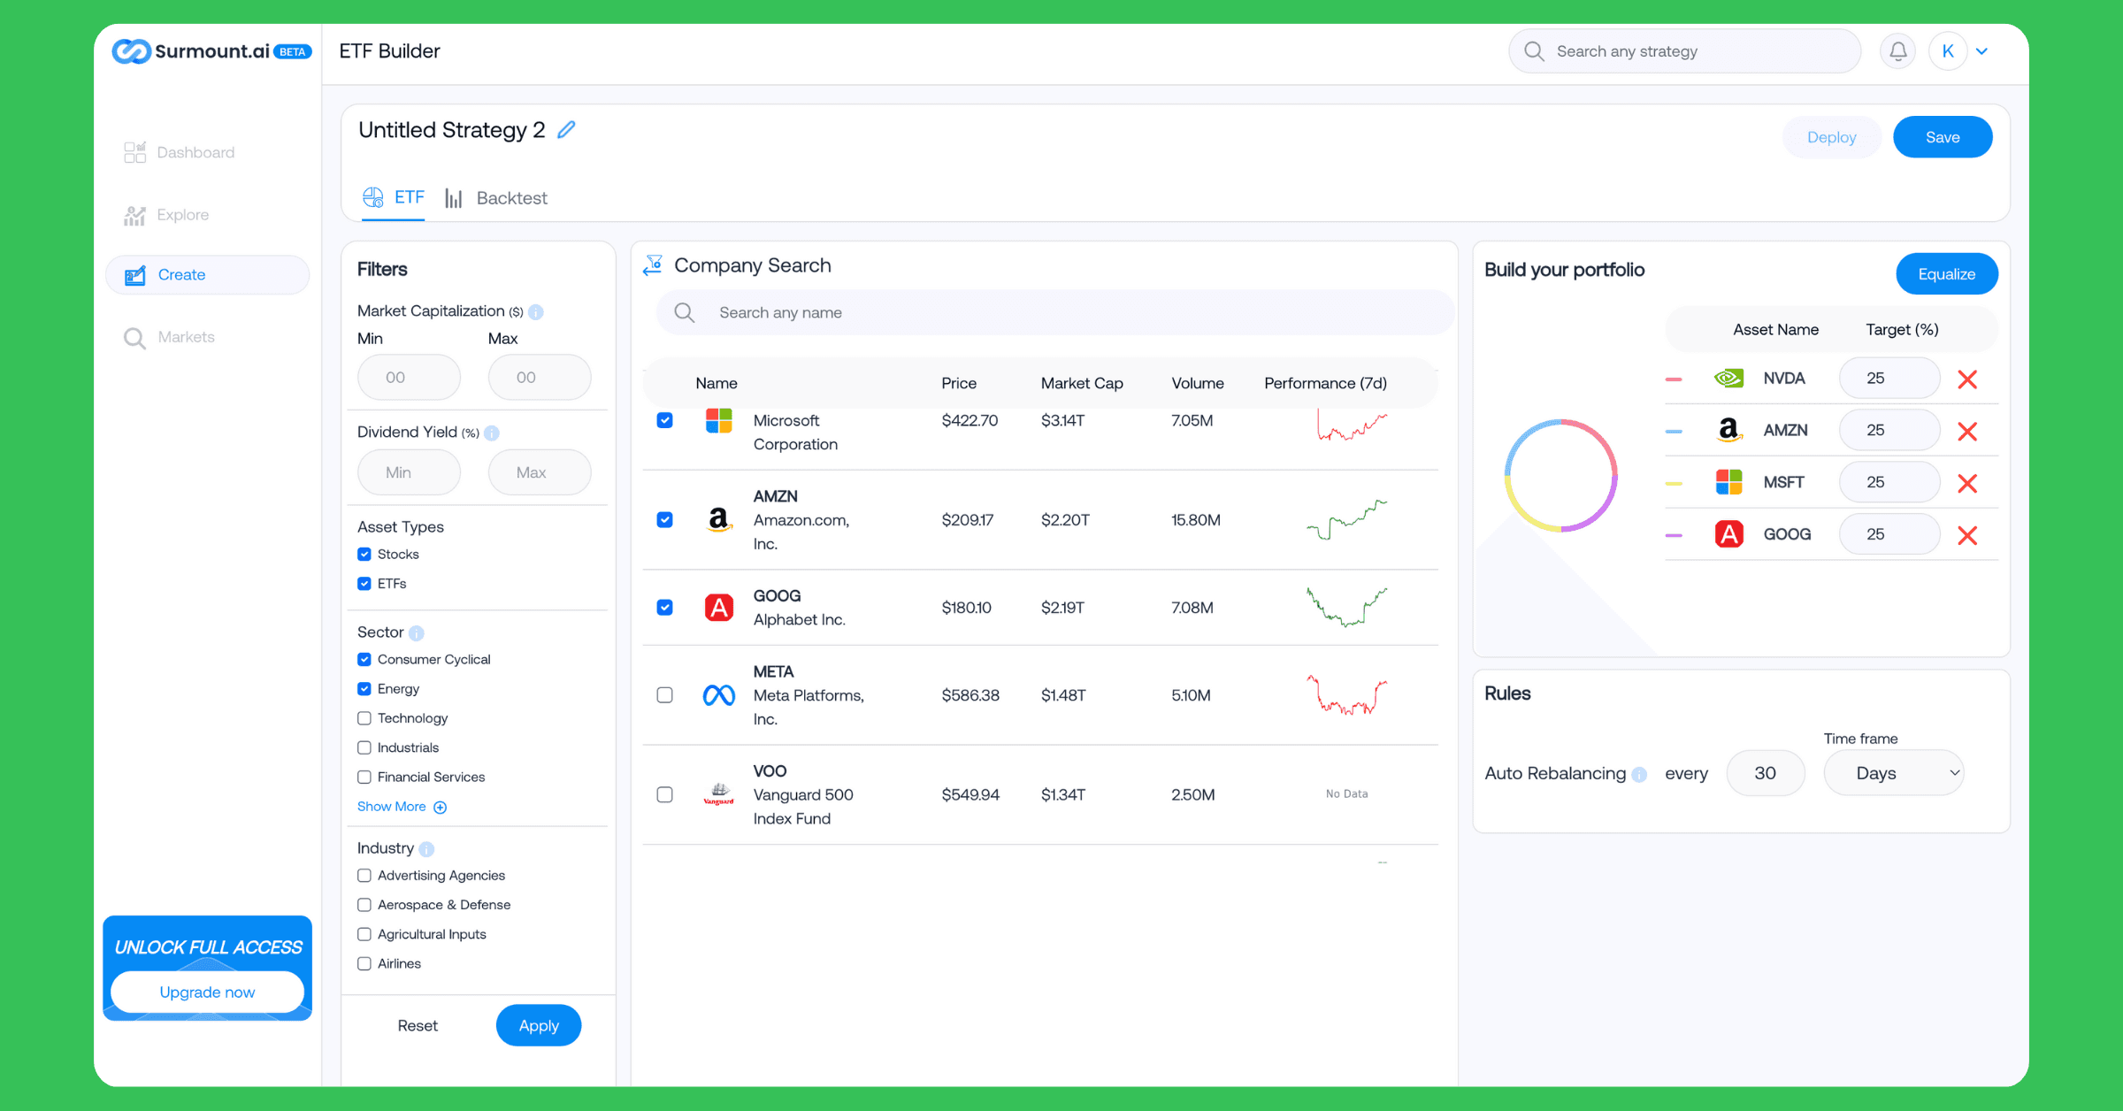Uncheck Consumer Cyclical sector
2123x1111 pixels.
point(364,660)
